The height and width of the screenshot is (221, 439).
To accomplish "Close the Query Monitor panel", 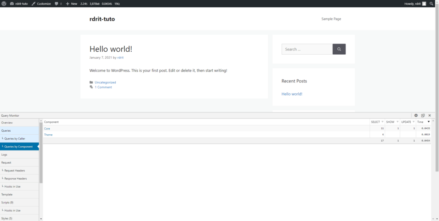I will point(430,115).
